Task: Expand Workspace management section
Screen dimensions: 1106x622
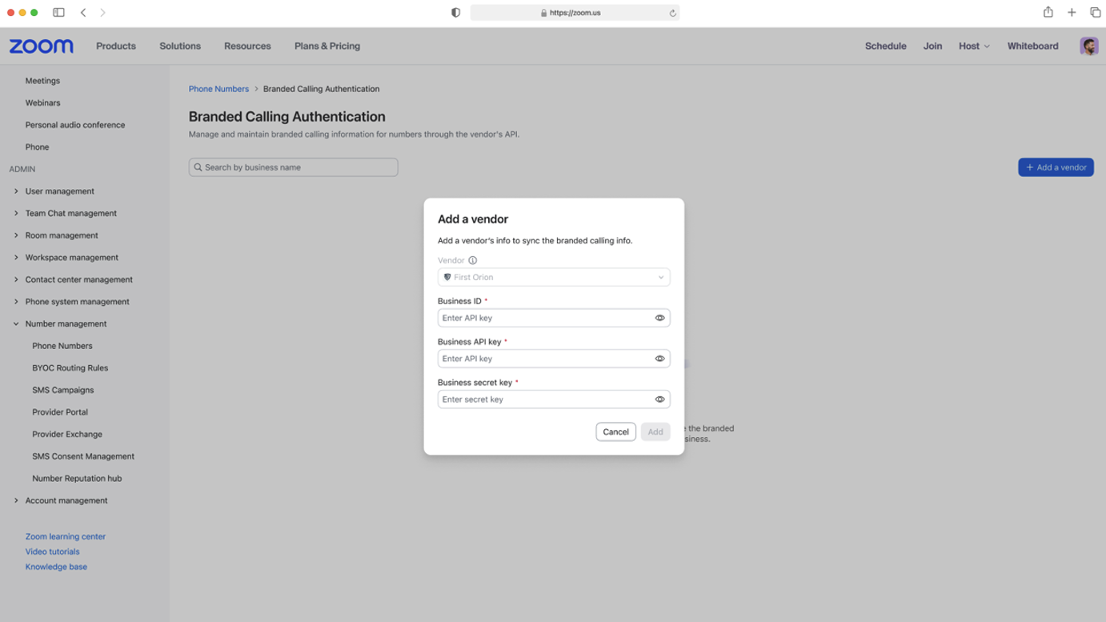Action: pos(16,258)
